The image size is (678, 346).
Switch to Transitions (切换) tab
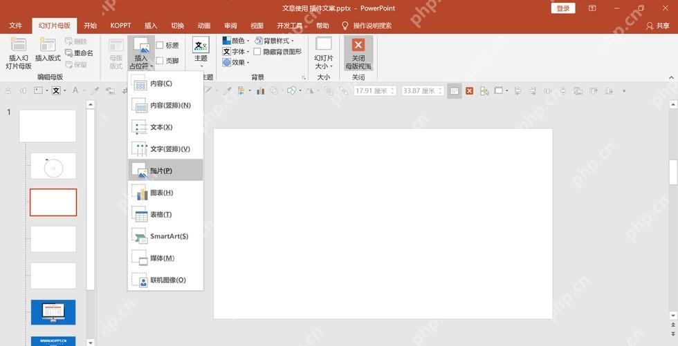click(177, 26)
